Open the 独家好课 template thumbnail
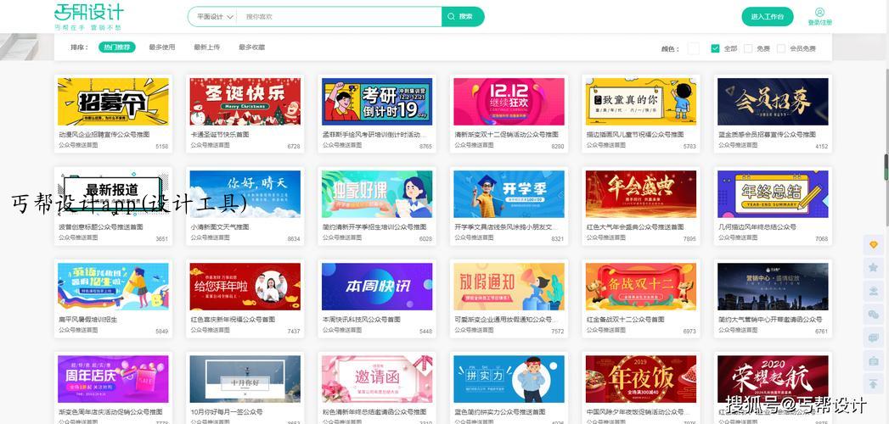 (x=377, y=194)
